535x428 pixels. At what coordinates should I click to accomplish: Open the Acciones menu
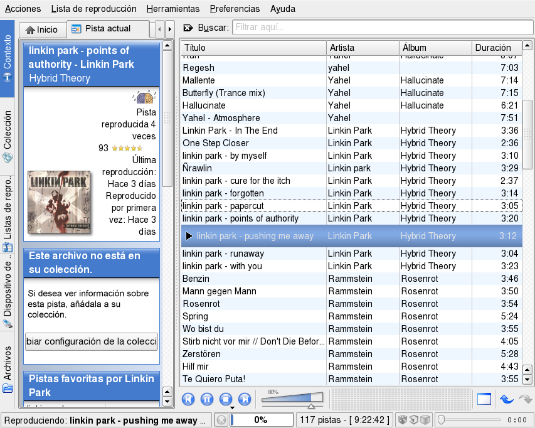(x=23, y=9)
